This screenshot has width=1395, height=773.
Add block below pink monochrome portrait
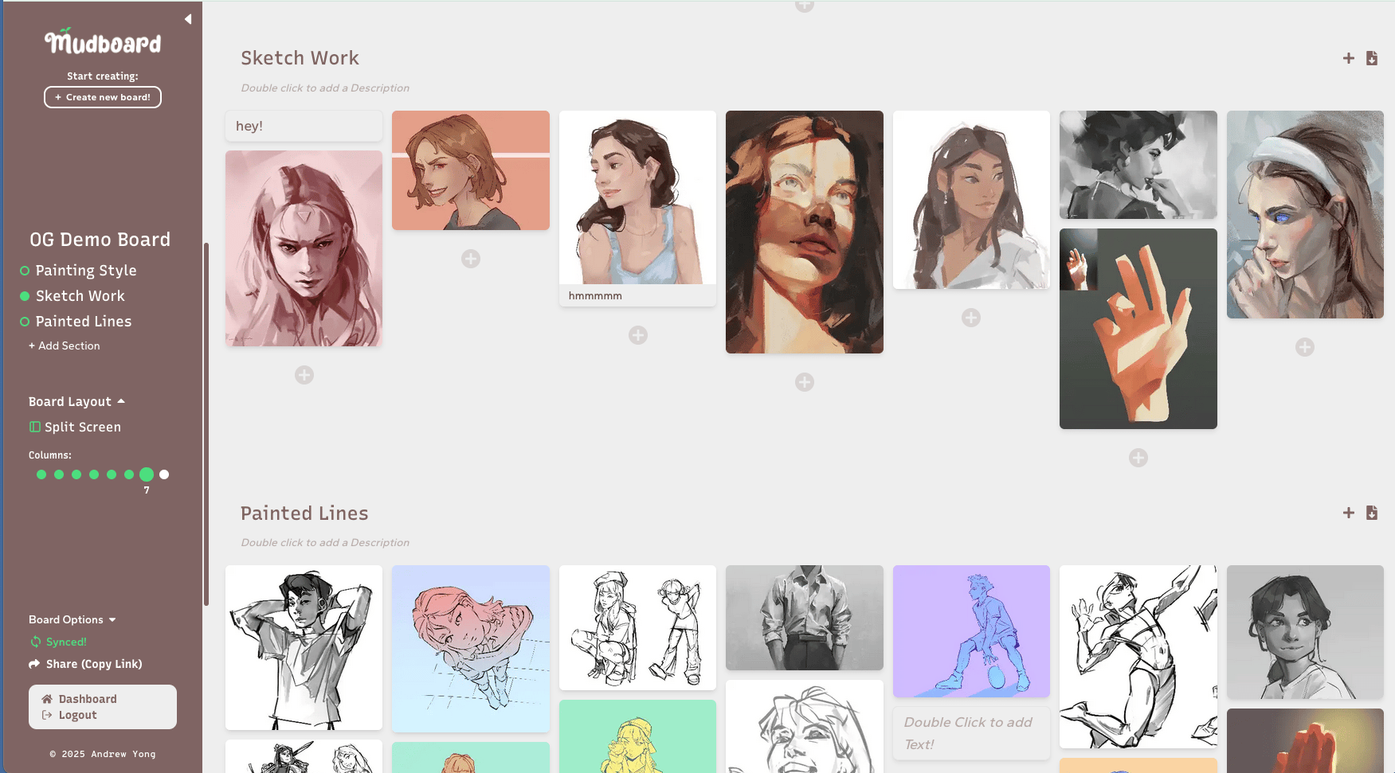(x=304, y=375)
